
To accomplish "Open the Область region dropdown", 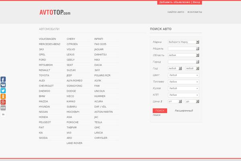I will tap(184, 55).
